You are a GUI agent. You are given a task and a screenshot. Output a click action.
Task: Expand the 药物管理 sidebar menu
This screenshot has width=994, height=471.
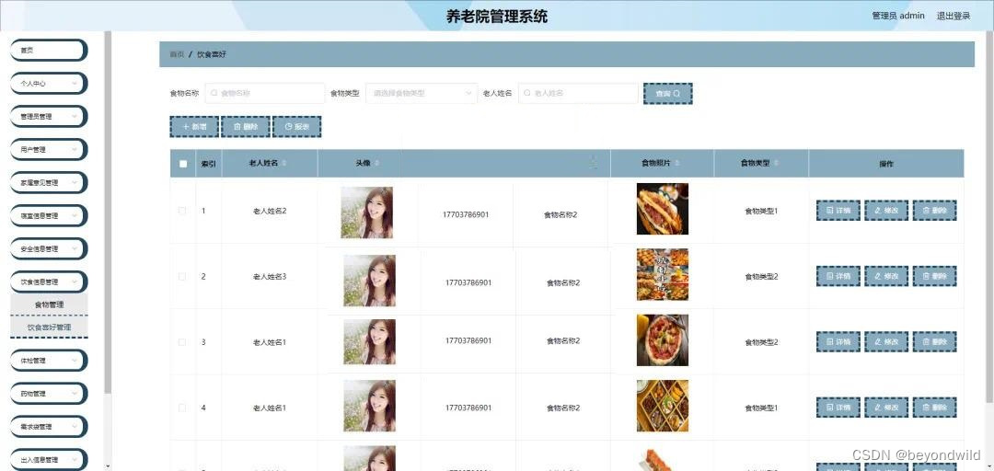coord(49,394)
